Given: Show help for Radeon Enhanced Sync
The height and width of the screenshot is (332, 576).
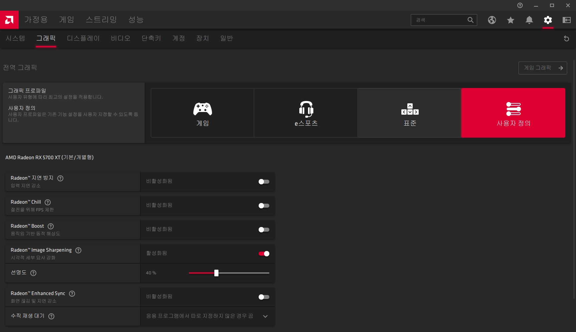Looking at the screenshot, I should coord(72,294).
